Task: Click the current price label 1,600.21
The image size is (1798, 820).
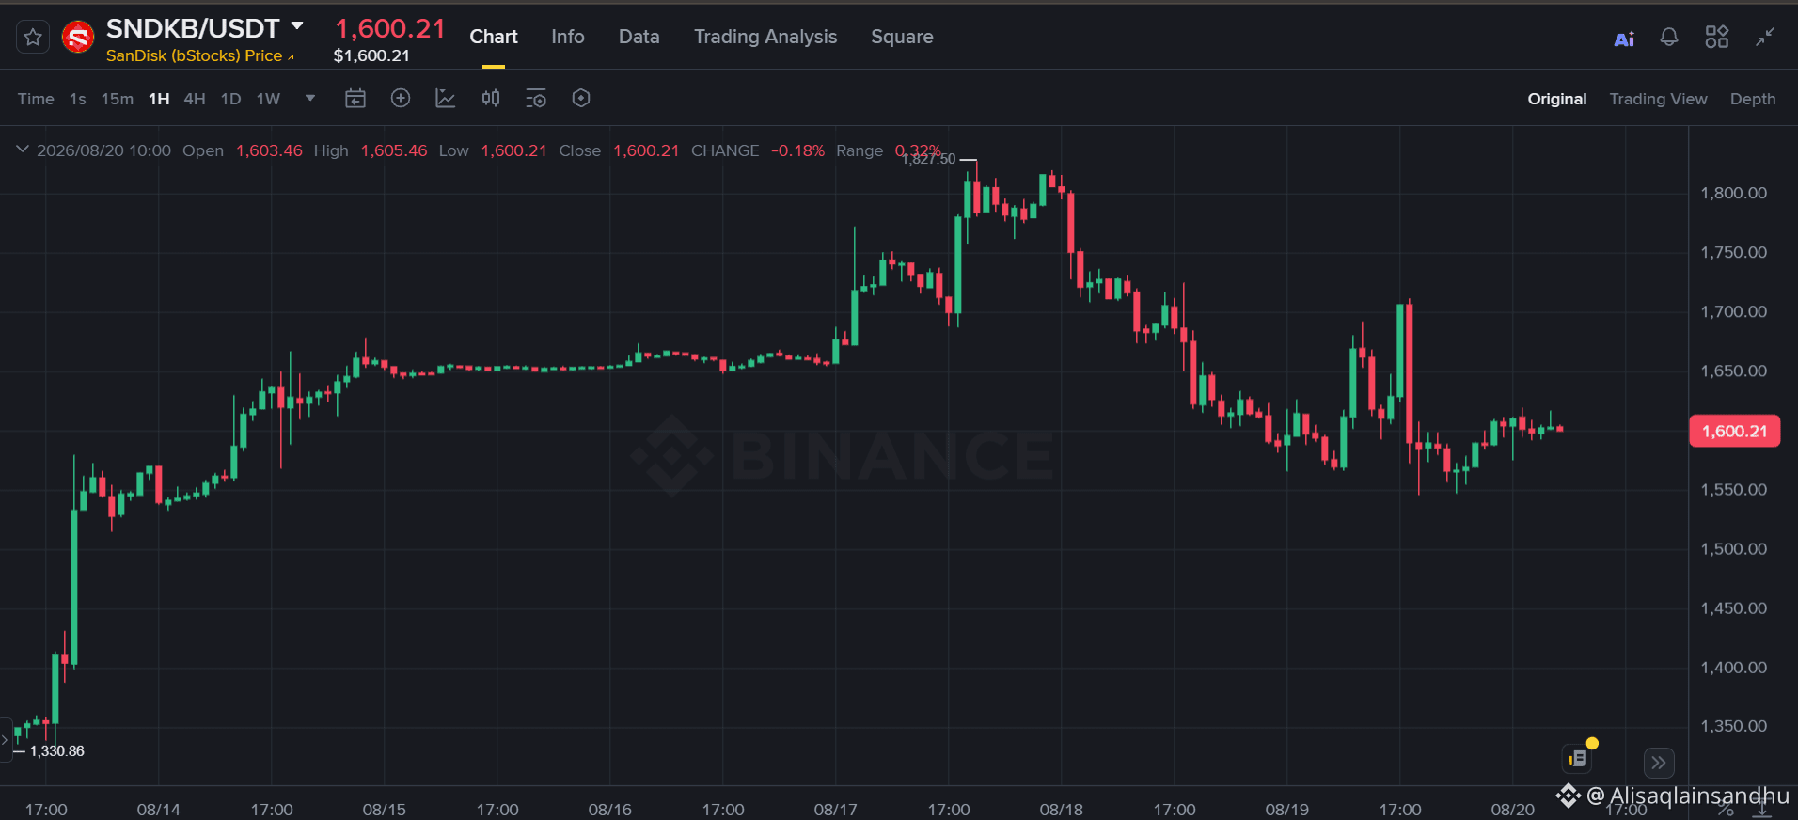Action: 1735,431
